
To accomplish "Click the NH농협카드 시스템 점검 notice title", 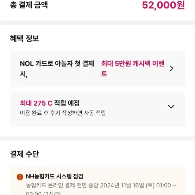I will 54,176.
